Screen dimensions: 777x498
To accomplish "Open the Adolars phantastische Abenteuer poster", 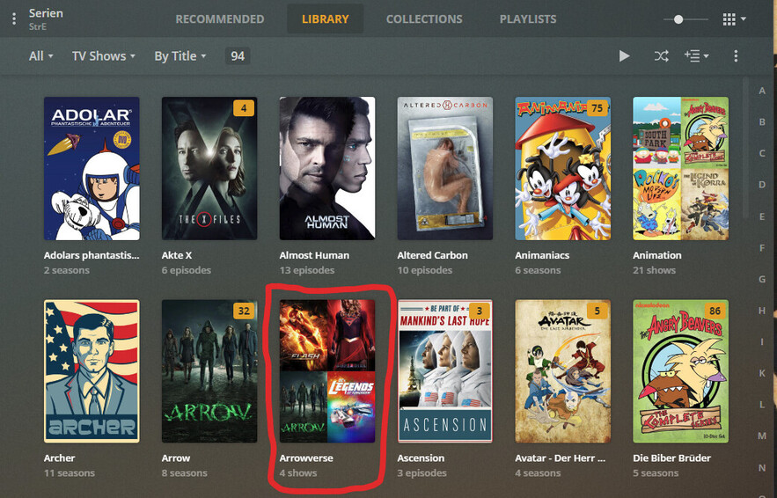I will [x=92, y=168].
